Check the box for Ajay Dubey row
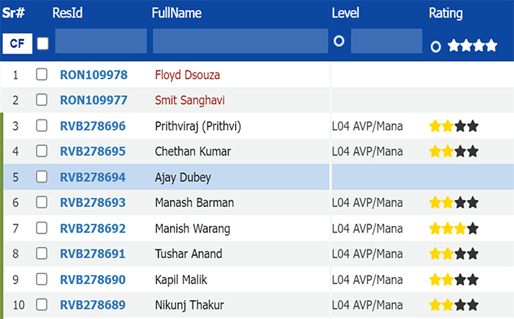 tap(42, 177)
